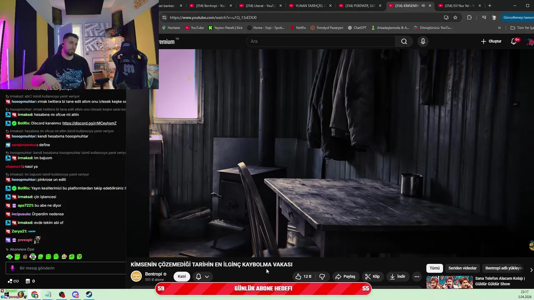Open the chat points infinity icon
The height and width of the screenshot is (300, 534).
pos(13,281)
